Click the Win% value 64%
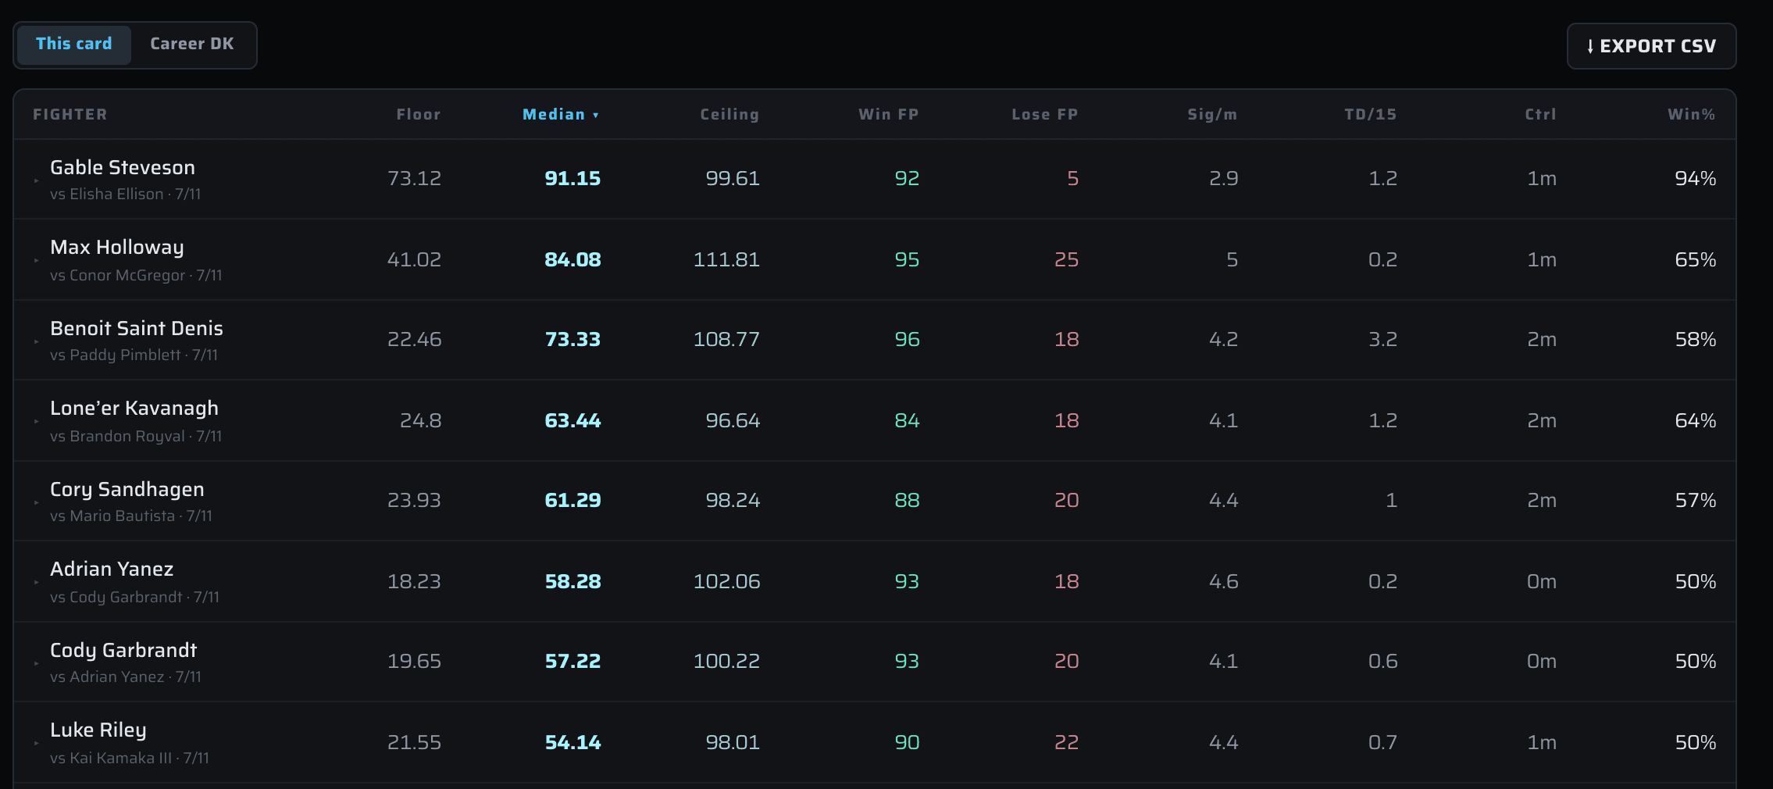Image resolution: width=1773 pixels, height=789 pixels. [x=1696, y=420]
